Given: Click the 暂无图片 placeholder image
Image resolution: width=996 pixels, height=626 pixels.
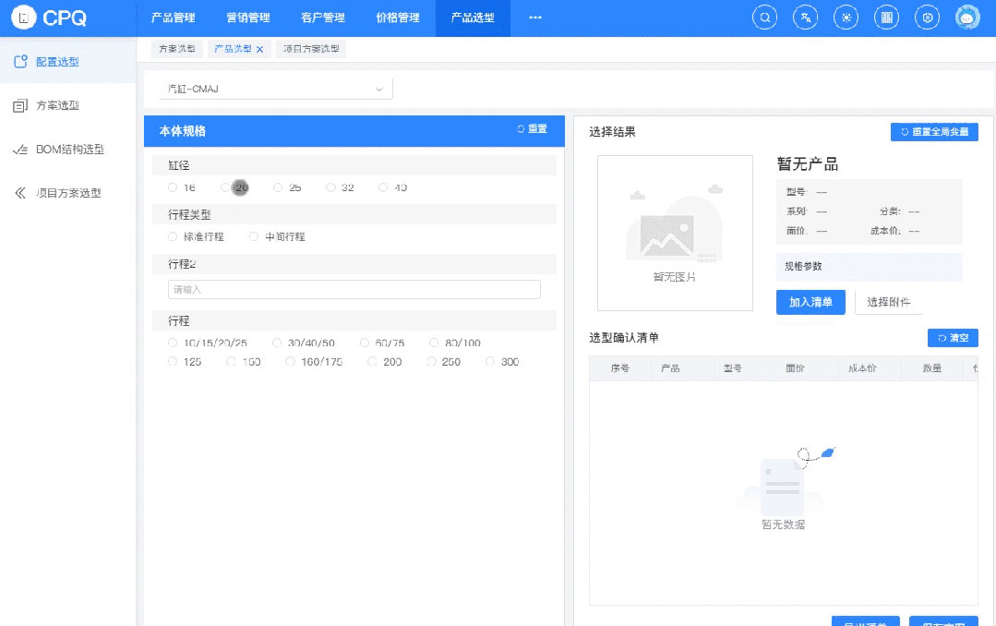Looking at the screenshot, I should pyautogui.click(x=675, y=234).
